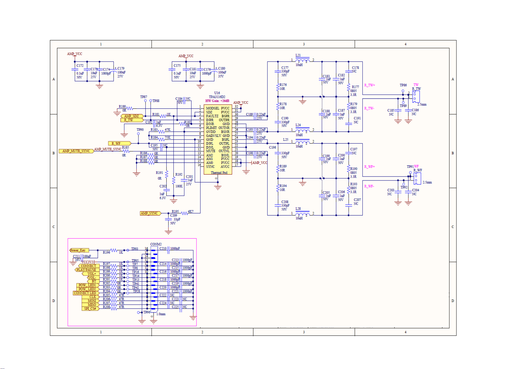Image resolution: width=522 pixels, height=369 pixels.
Task: Click the AVCC pin name
Action: point(225,167)
